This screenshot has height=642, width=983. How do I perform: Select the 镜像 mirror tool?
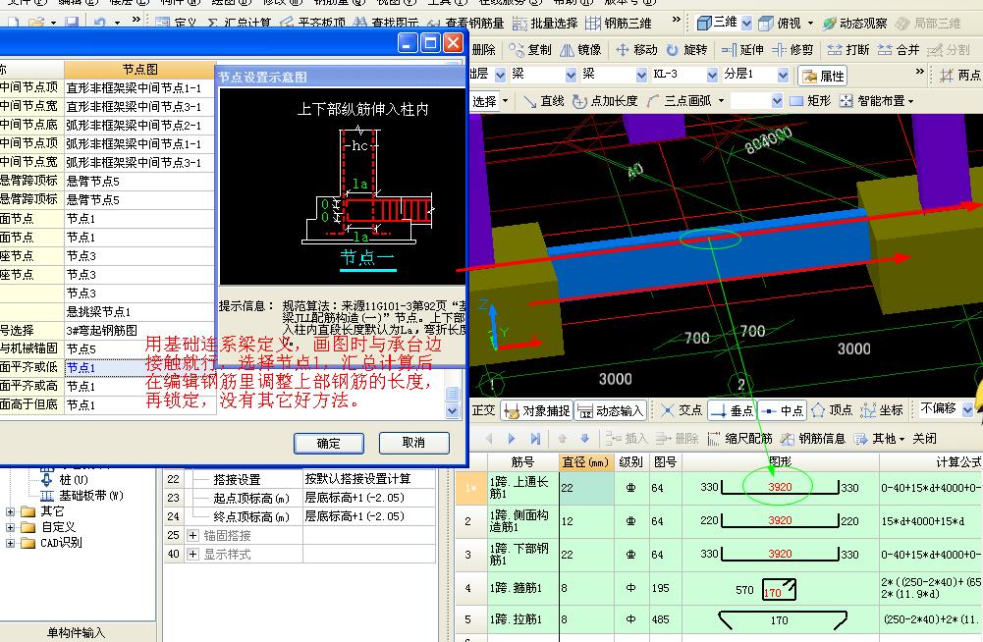tap(581, 49)
